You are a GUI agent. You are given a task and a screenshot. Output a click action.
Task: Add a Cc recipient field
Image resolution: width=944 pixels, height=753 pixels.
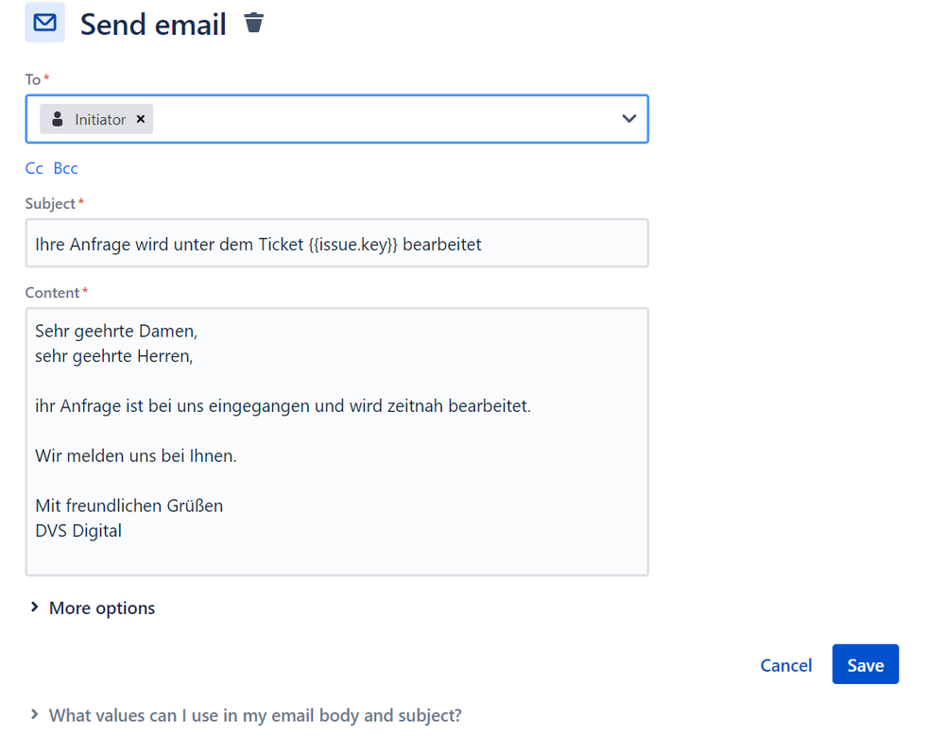(34, 168)
